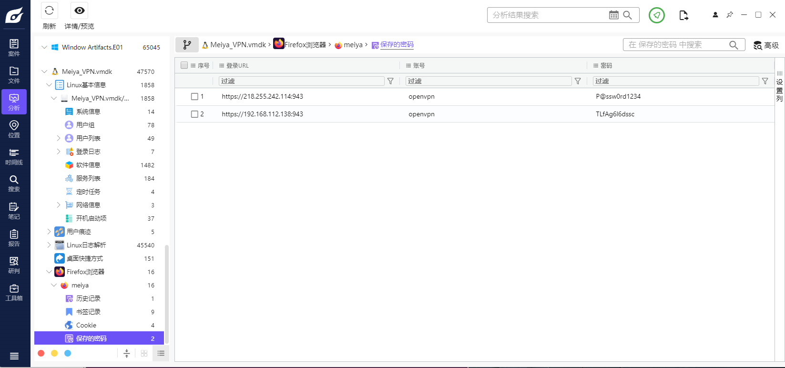Open the 案件 section in sidebar

[14, 47]
